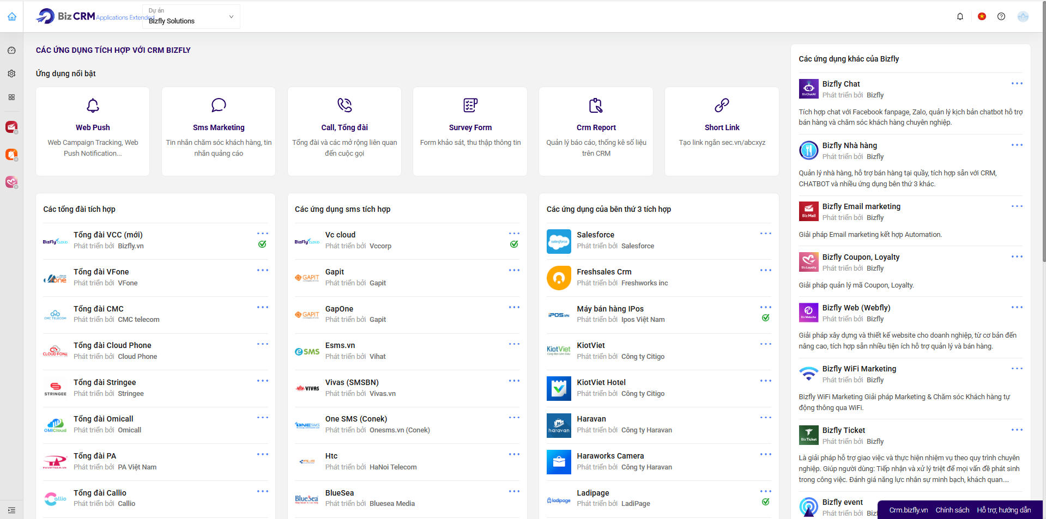Open the Survey Form icon
Screen dimensions: 1046x519
click(470, 105)
